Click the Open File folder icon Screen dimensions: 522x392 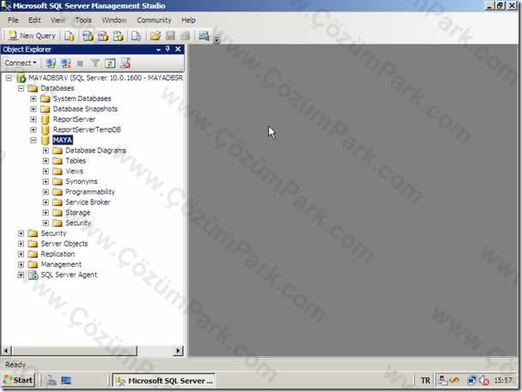click(x=155, y=36)
